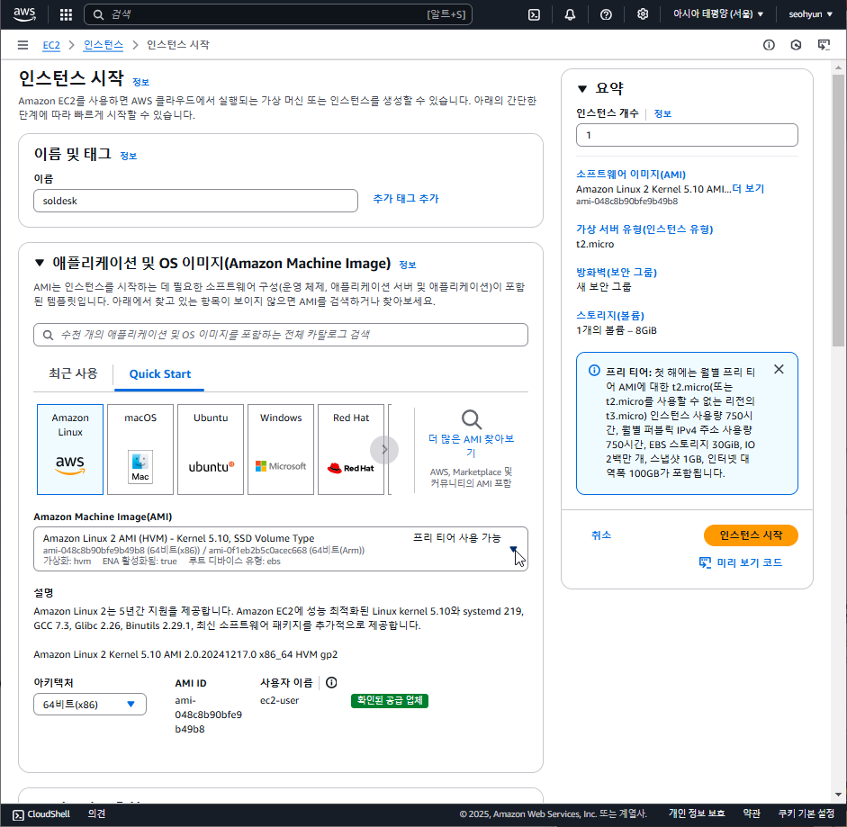Open 가상 서버 유형(인스턴스 유형) summary link

(644, 229)
